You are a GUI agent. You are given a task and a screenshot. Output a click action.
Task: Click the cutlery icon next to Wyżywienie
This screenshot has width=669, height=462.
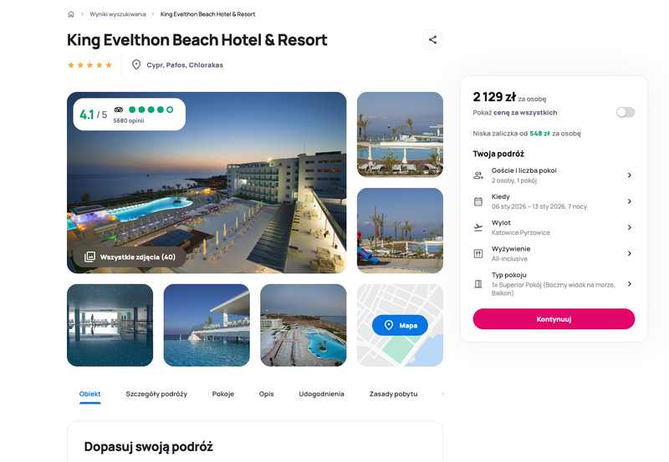point(478,254)
